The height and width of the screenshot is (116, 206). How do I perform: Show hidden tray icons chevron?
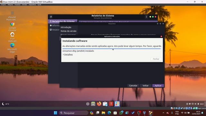tap(163, 113)
